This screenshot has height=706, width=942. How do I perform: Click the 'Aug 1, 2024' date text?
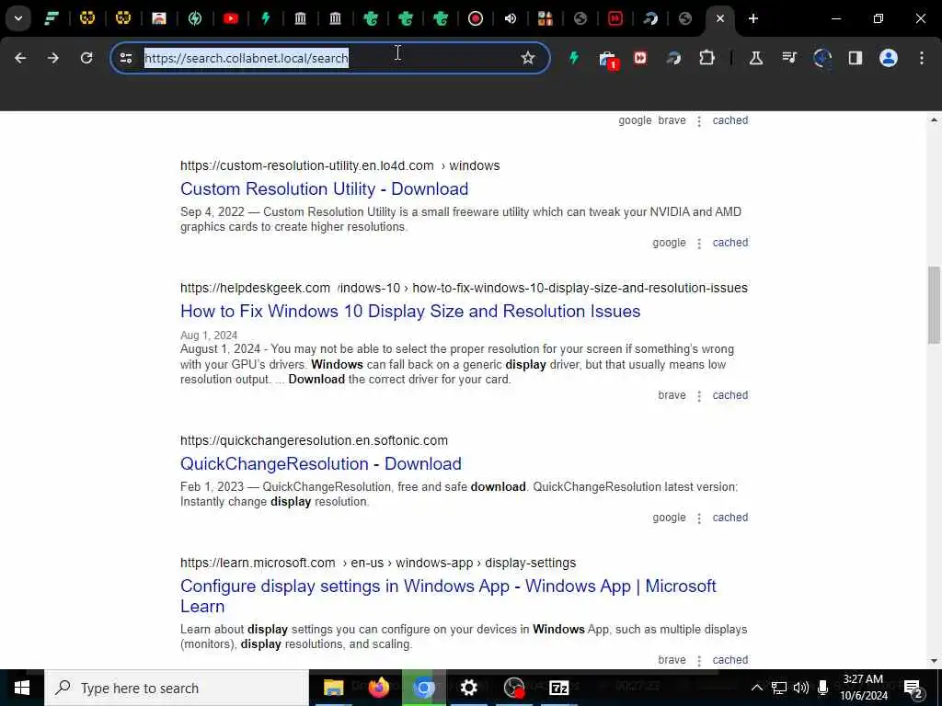pyautogui.click(x=209, y=335)
